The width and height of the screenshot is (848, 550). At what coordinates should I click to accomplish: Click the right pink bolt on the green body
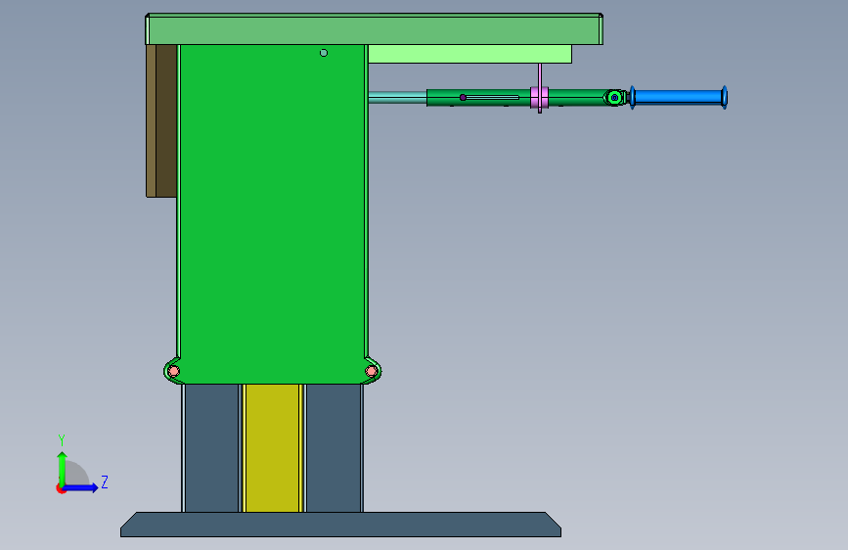tap(371, 371)
